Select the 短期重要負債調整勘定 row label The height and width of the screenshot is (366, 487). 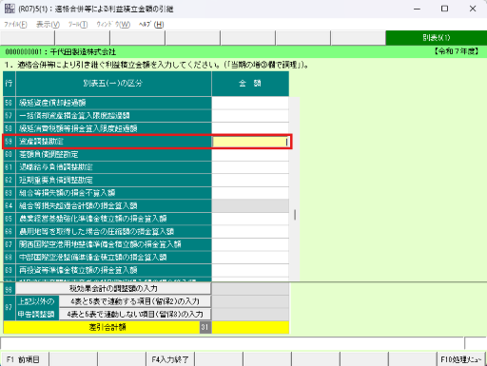click(x=113, y=181)
